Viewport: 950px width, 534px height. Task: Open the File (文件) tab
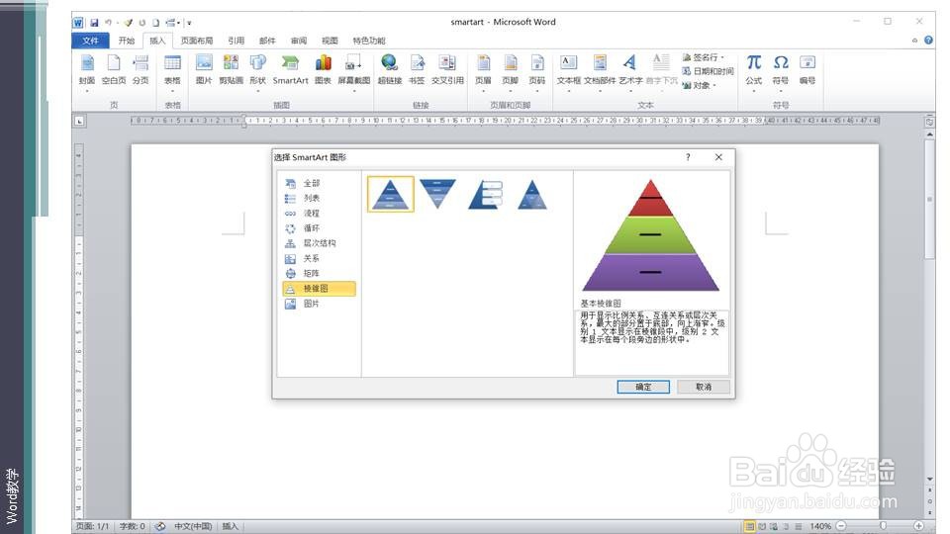tap(90, 41)
